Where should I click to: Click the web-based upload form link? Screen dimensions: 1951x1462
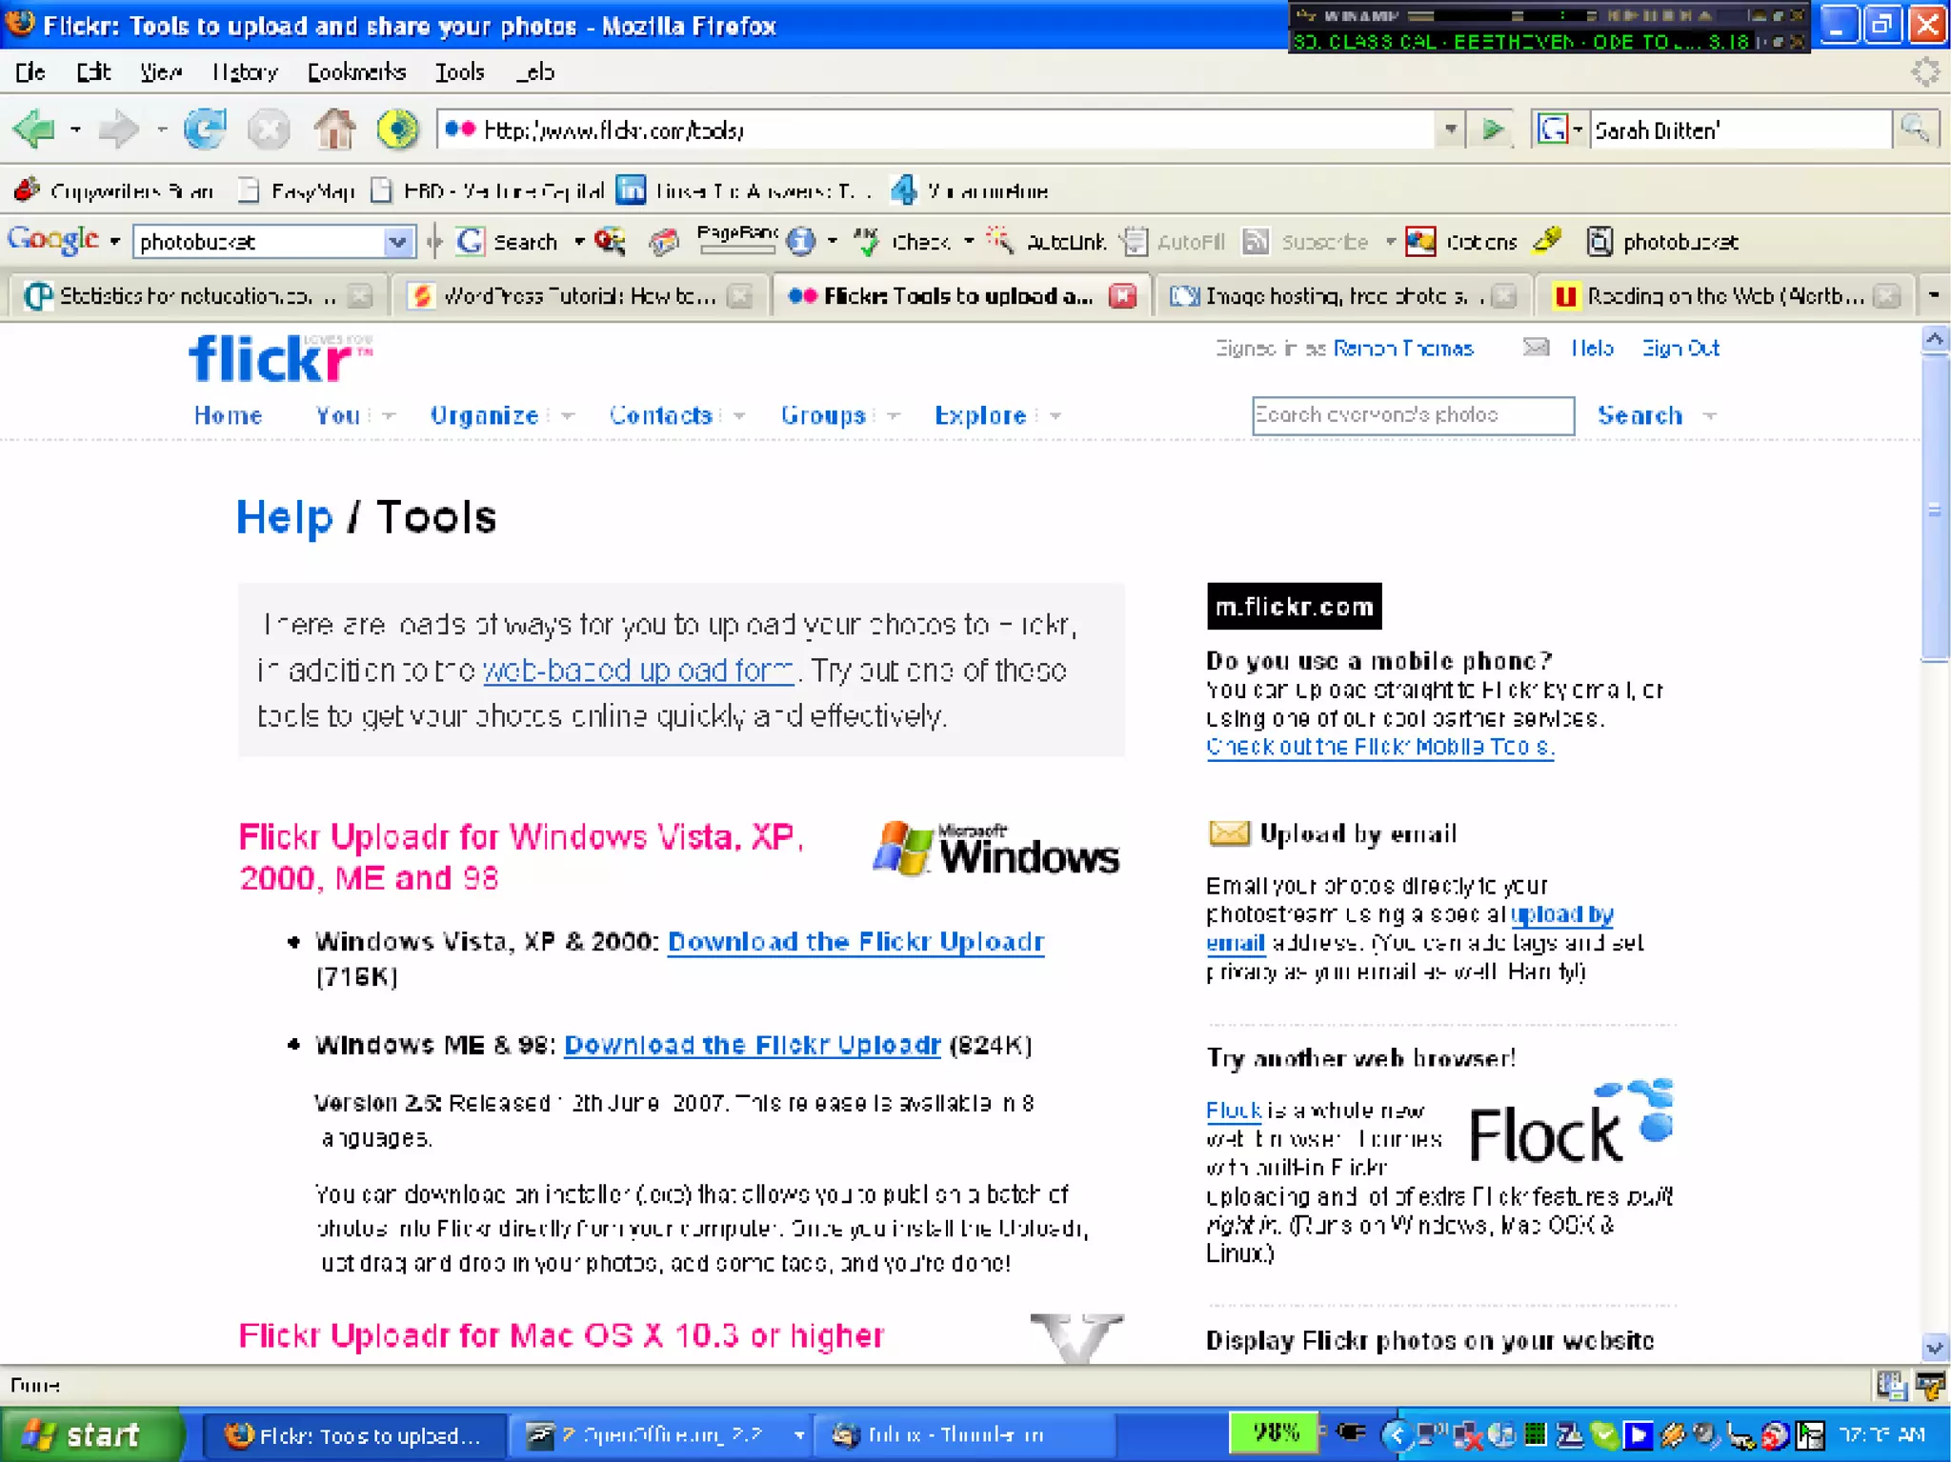pyautogui.click(x=637, y=671)
